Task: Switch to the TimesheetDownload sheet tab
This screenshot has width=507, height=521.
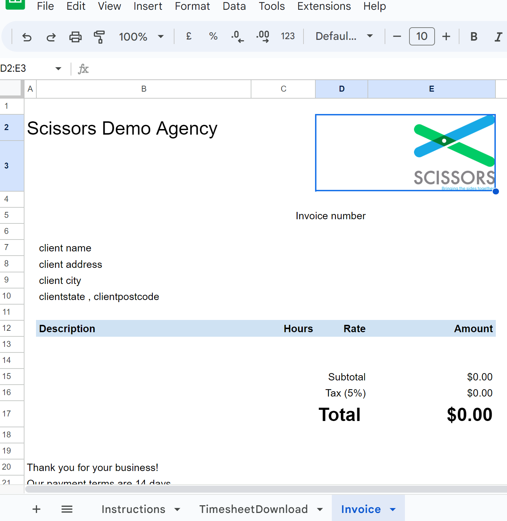Action: (x=254, y=509)
